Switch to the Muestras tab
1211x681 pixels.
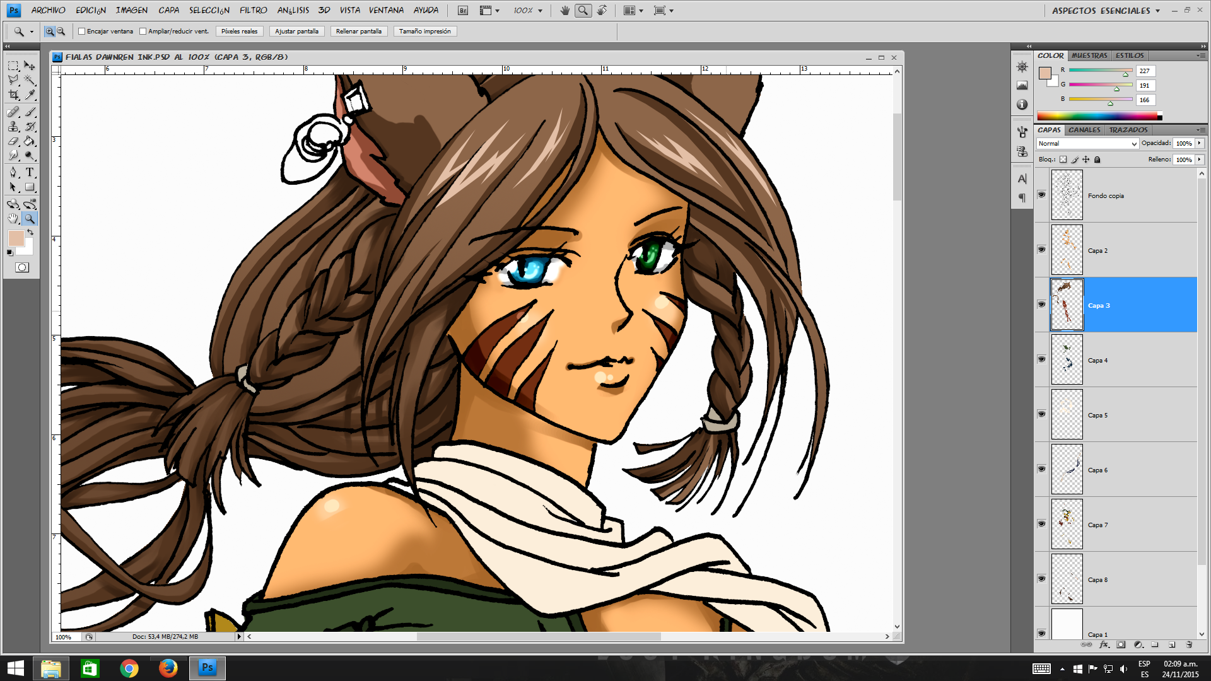tap(1089, 55)
